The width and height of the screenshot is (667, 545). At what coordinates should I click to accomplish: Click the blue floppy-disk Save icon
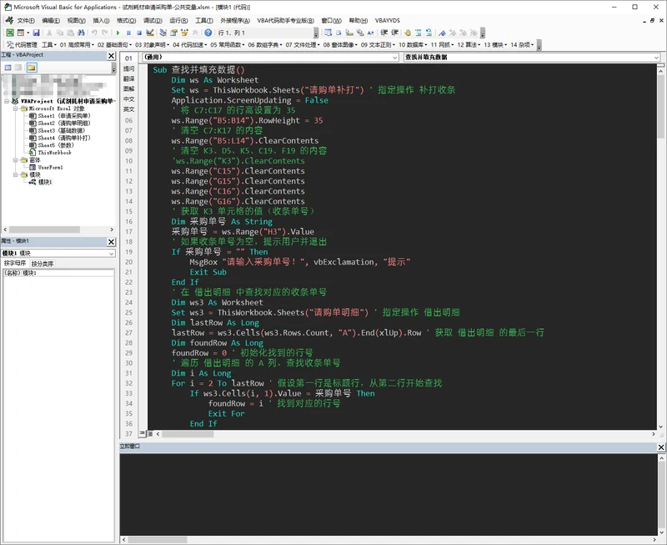(36, 33)
